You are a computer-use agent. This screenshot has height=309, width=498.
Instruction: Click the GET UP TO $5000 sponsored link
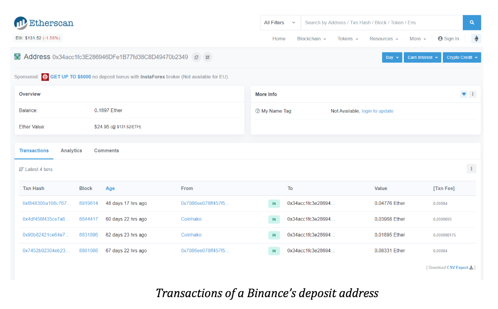click(x=70, y=77)
